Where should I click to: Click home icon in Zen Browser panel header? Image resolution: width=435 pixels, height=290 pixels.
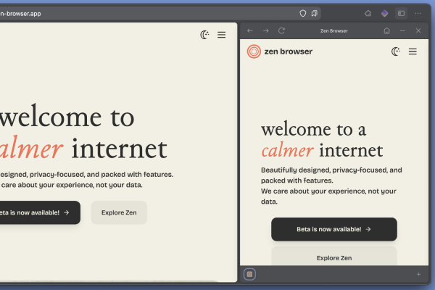(386, 30)
